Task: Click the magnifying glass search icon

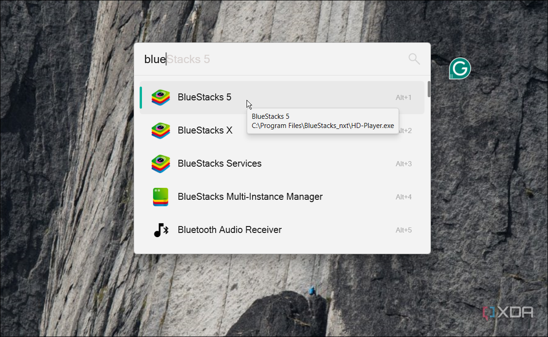Action: point(413,58)
